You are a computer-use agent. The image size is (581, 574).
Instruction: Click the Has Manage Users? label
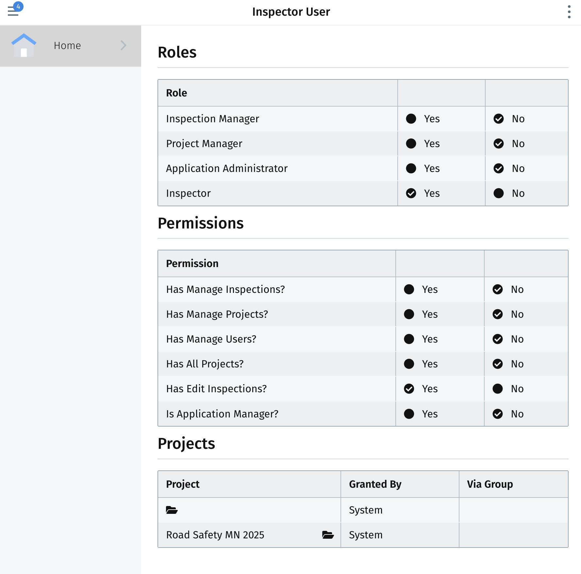click(211, 339)
